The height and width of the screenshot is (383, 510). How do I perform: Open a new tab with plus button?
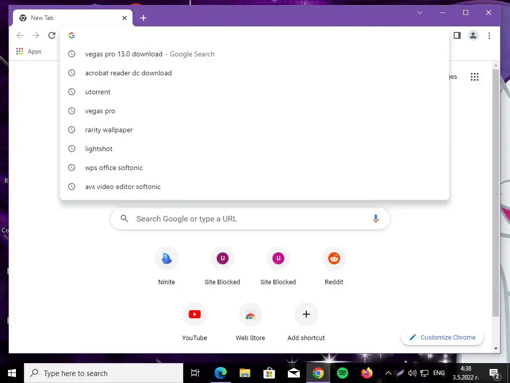click(x=143, y=18)
